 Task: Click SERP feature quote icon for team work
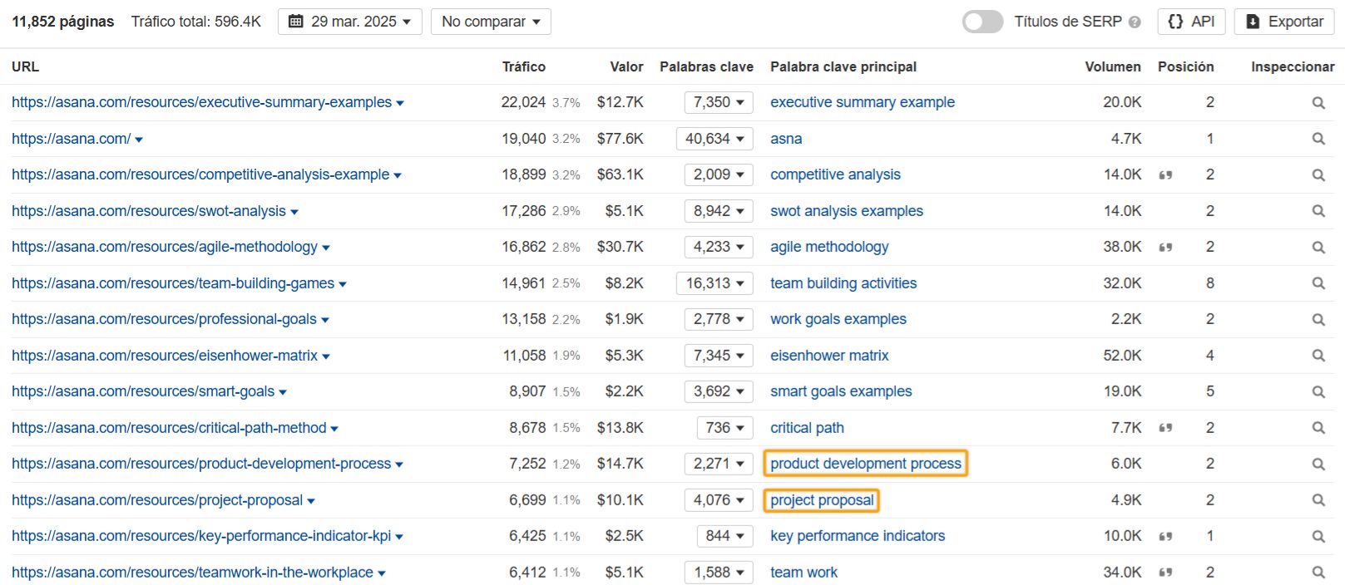(x=1165, y=573)
